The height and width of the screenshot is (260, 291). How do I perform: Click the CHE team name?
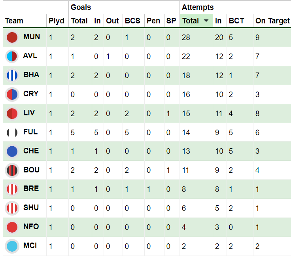30,151
